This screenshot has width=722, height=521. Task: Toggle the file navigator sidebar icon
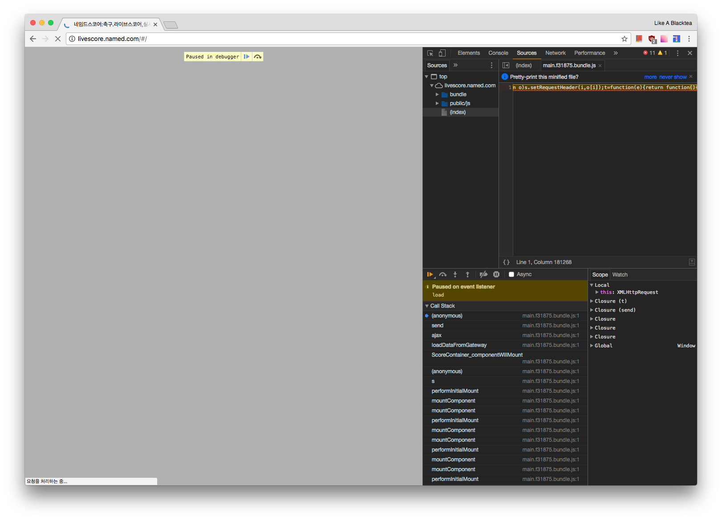(x=506, y=65)
